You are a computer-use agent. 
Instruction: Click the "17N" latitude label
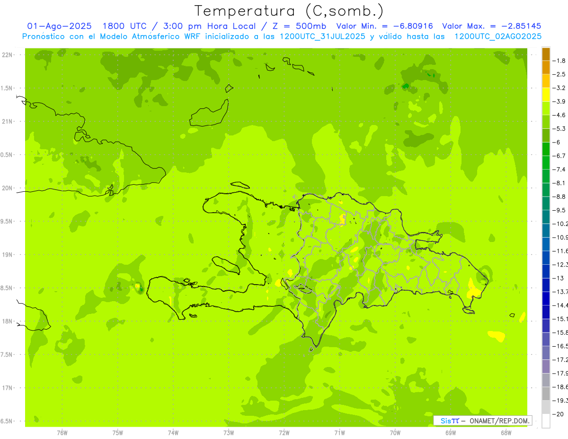(8, 388)
